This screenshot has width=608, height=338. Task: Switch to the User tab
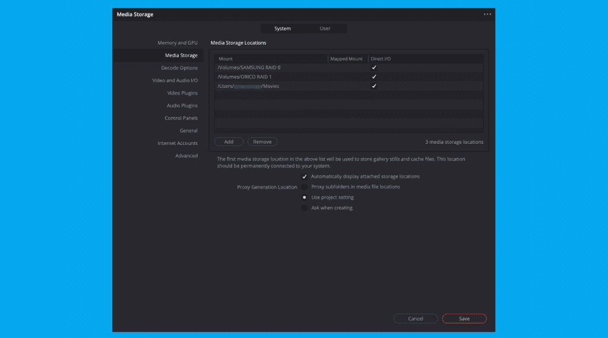(325, 29)
